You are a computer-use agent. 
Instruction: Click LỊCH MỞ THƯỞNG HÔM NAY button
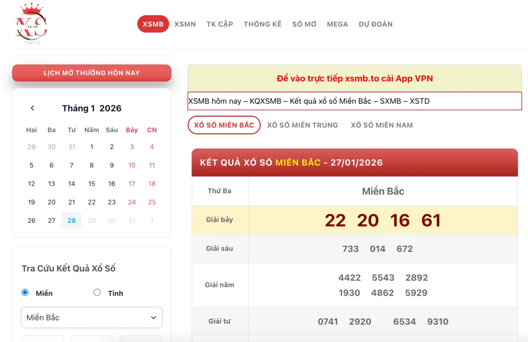tap(92, 73)
